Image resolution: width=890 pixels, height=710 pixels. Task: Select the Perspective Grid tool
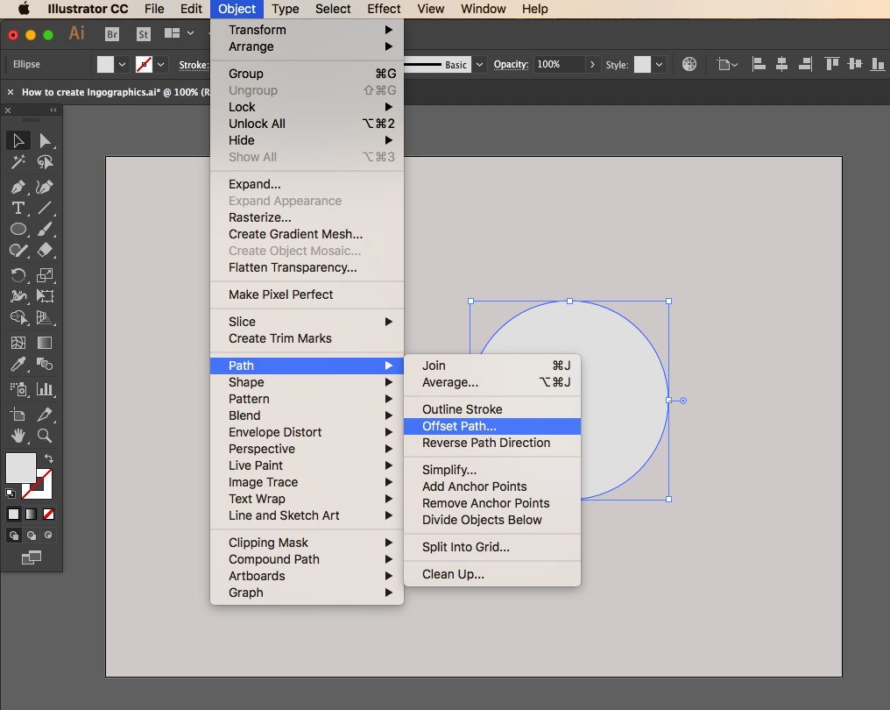point(45,317)
